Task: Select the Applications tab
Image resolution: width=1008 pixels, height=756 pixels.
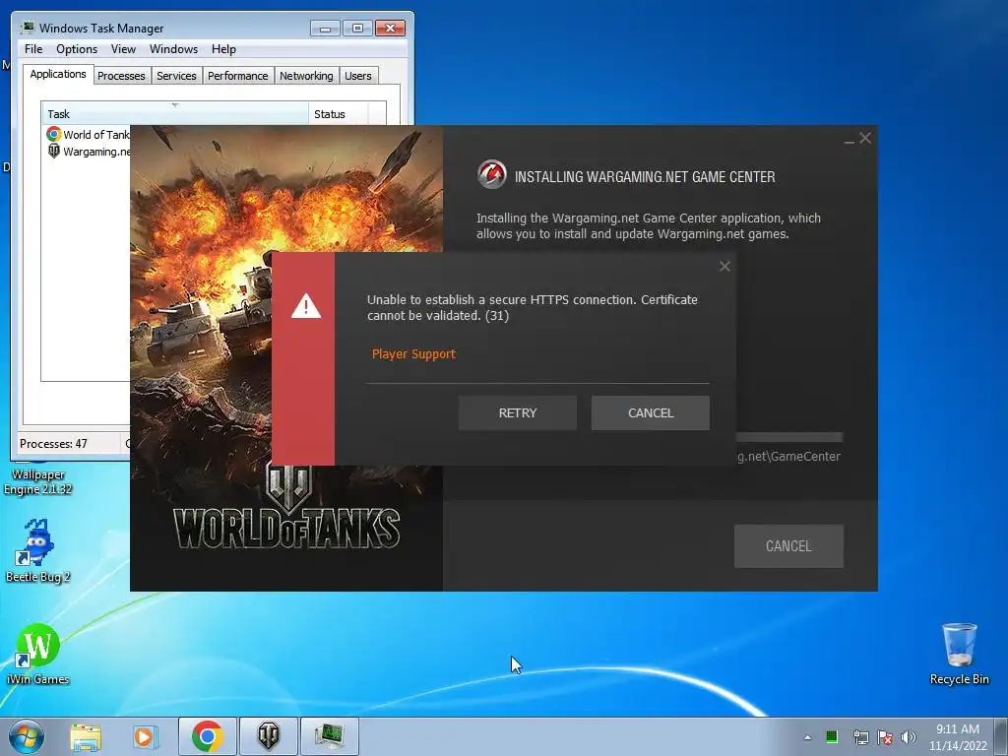Action: tap(58, 74)
